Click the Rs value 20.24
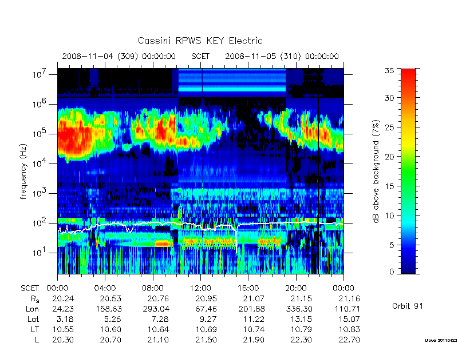Image resolution: width=458 pixels, height=343 pixels. (x=63, y=298)
